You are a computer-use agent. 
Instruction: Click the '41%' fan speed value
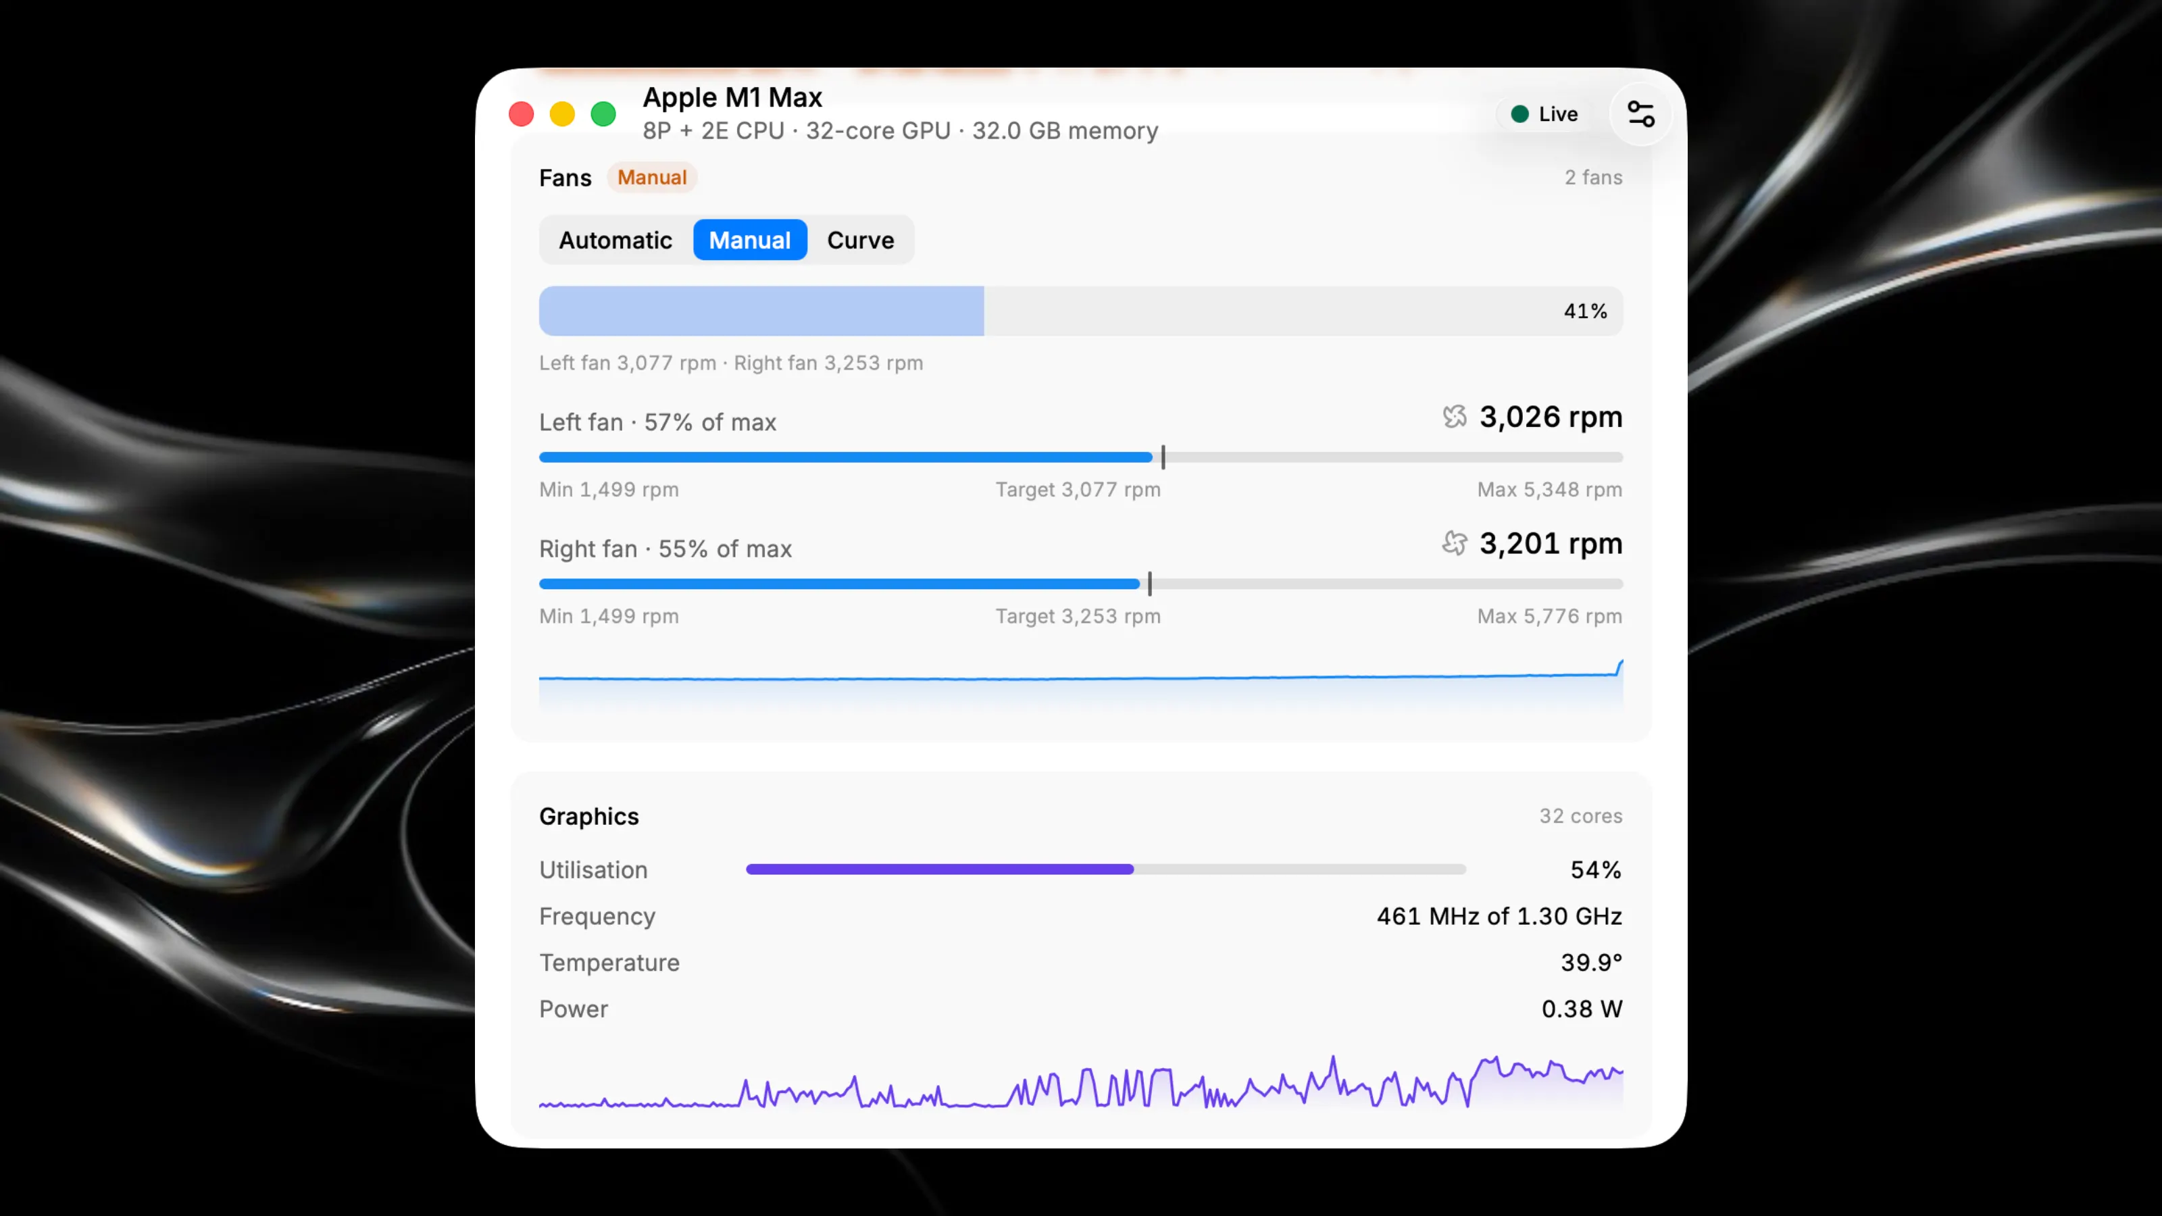pos(1586,311)
